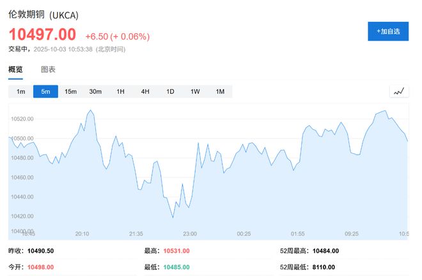422x280 pixels.
Task: Click the 最高 value 10531.00
Action: [176, 251]
